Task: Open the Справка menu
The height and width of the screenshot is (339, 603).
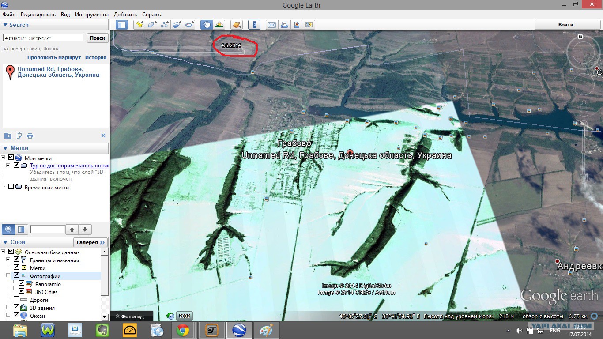Action: click(152, 15)
